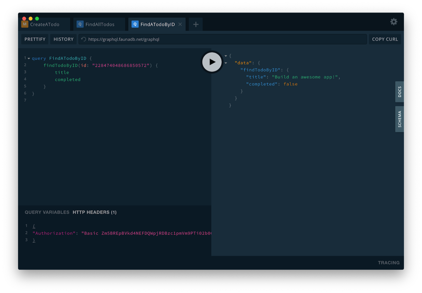This screenshot has height=293, width=422.
Task: Collapse the root response object arrow
Action: 226,56
